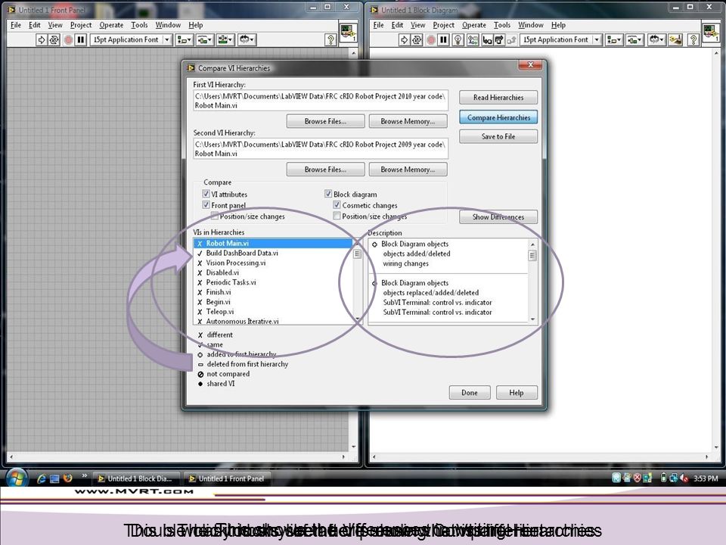Click Save to File button

coord(498,136)
